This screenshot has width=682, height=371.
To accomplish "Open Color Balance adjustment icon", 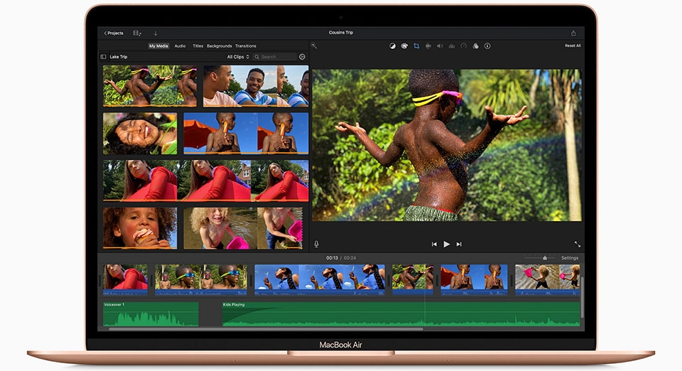I will (x=392, y=45).
